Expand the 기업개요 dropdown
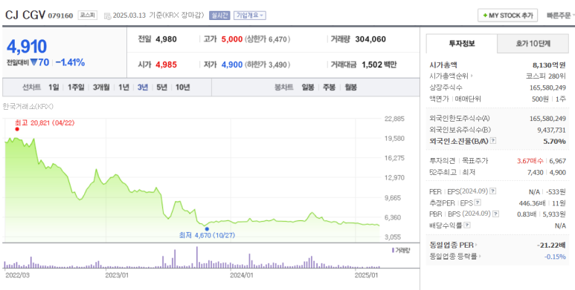This screenshot has width=575, height=290. pyautogui.click(x=250, y=16)
